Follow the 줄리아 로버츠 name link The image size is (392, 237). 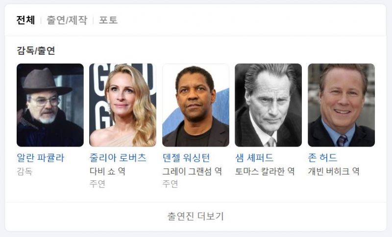(x=118, y=158)
